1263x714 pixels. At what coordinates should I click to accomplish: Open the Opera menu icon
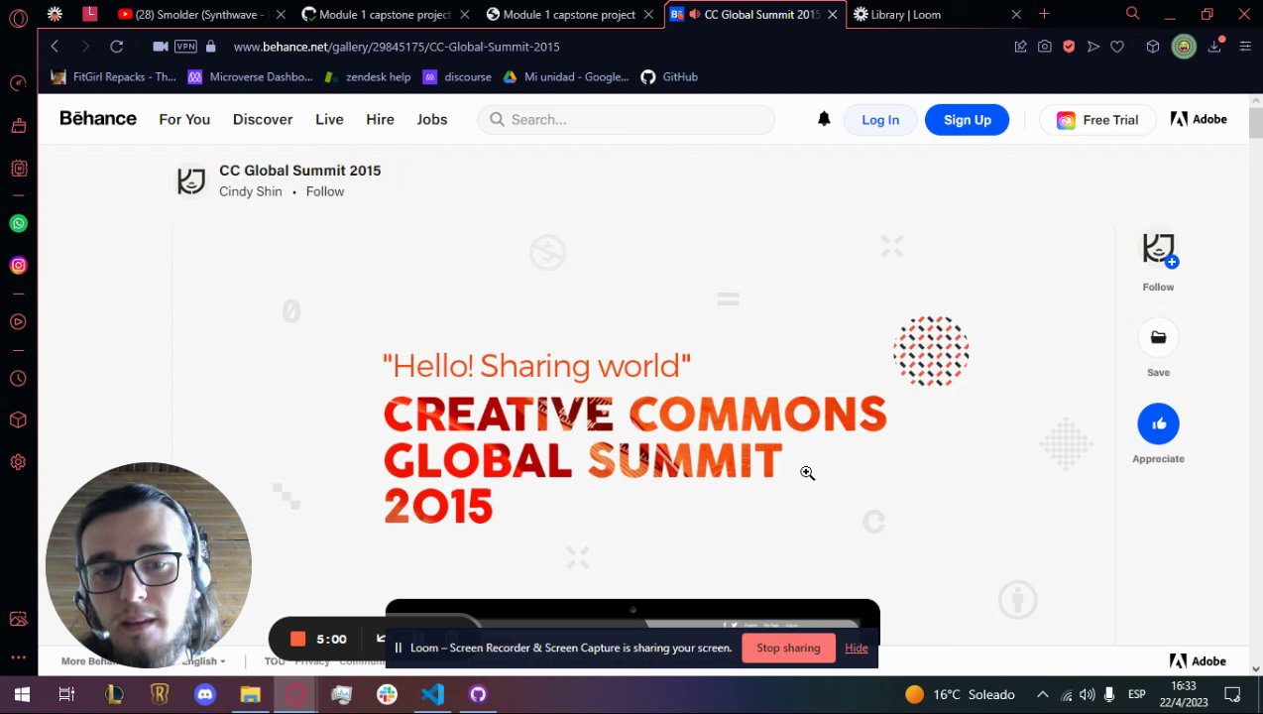tap(18, 18)
